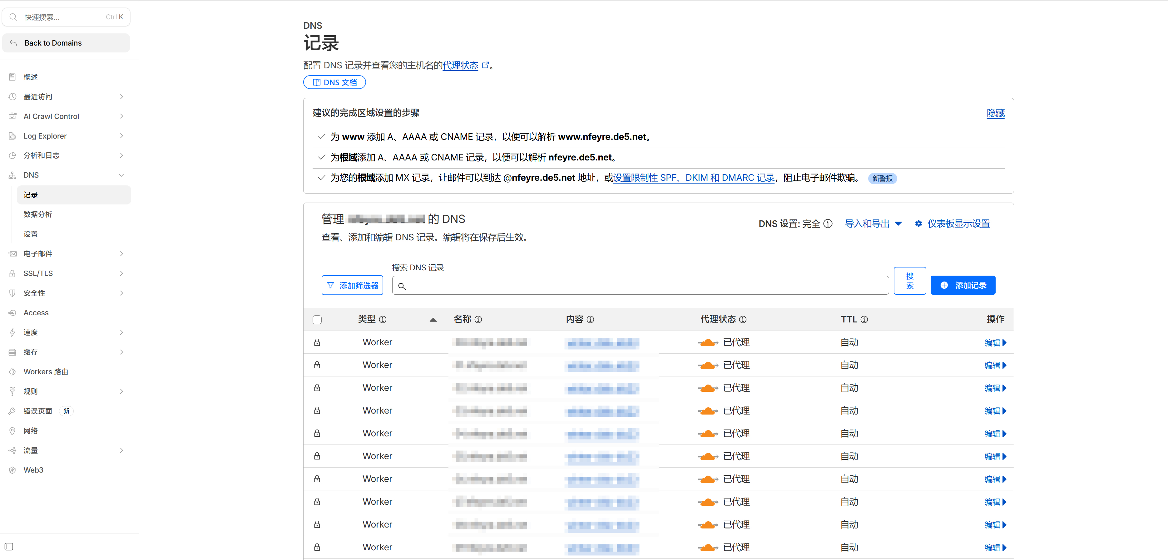1168x560 pixels.
Task: Click the external link icon after 代理状态
Action: pyautogui.click(x=485, y=65)
